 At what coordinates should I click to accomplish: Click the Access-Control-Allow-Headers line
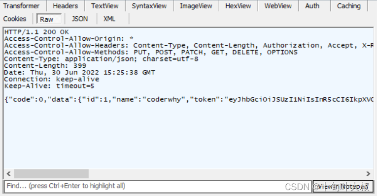[189, 45]
